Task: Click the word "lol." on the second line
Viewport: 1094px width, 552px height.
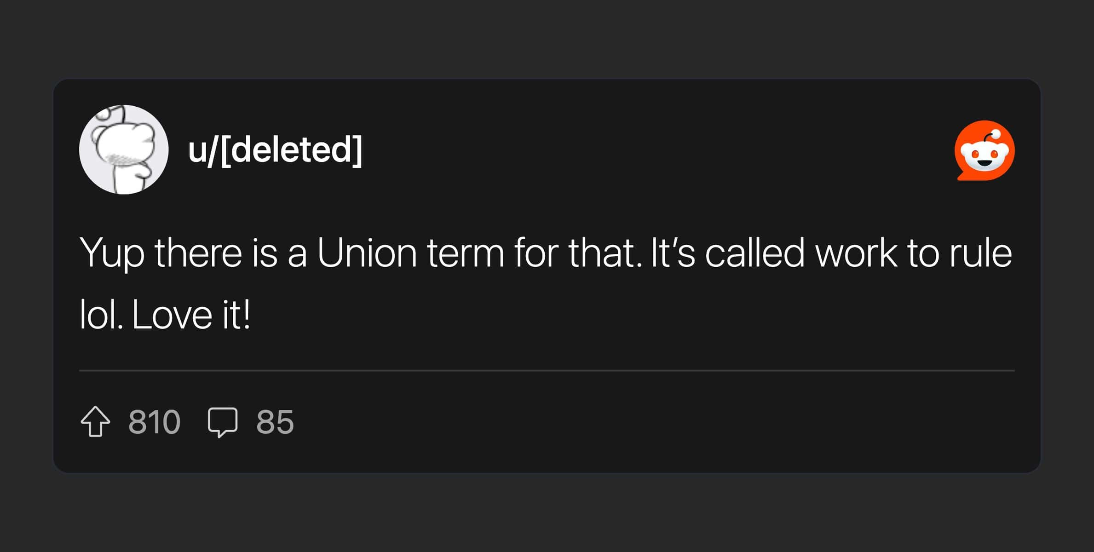Action: click(101, 316)
